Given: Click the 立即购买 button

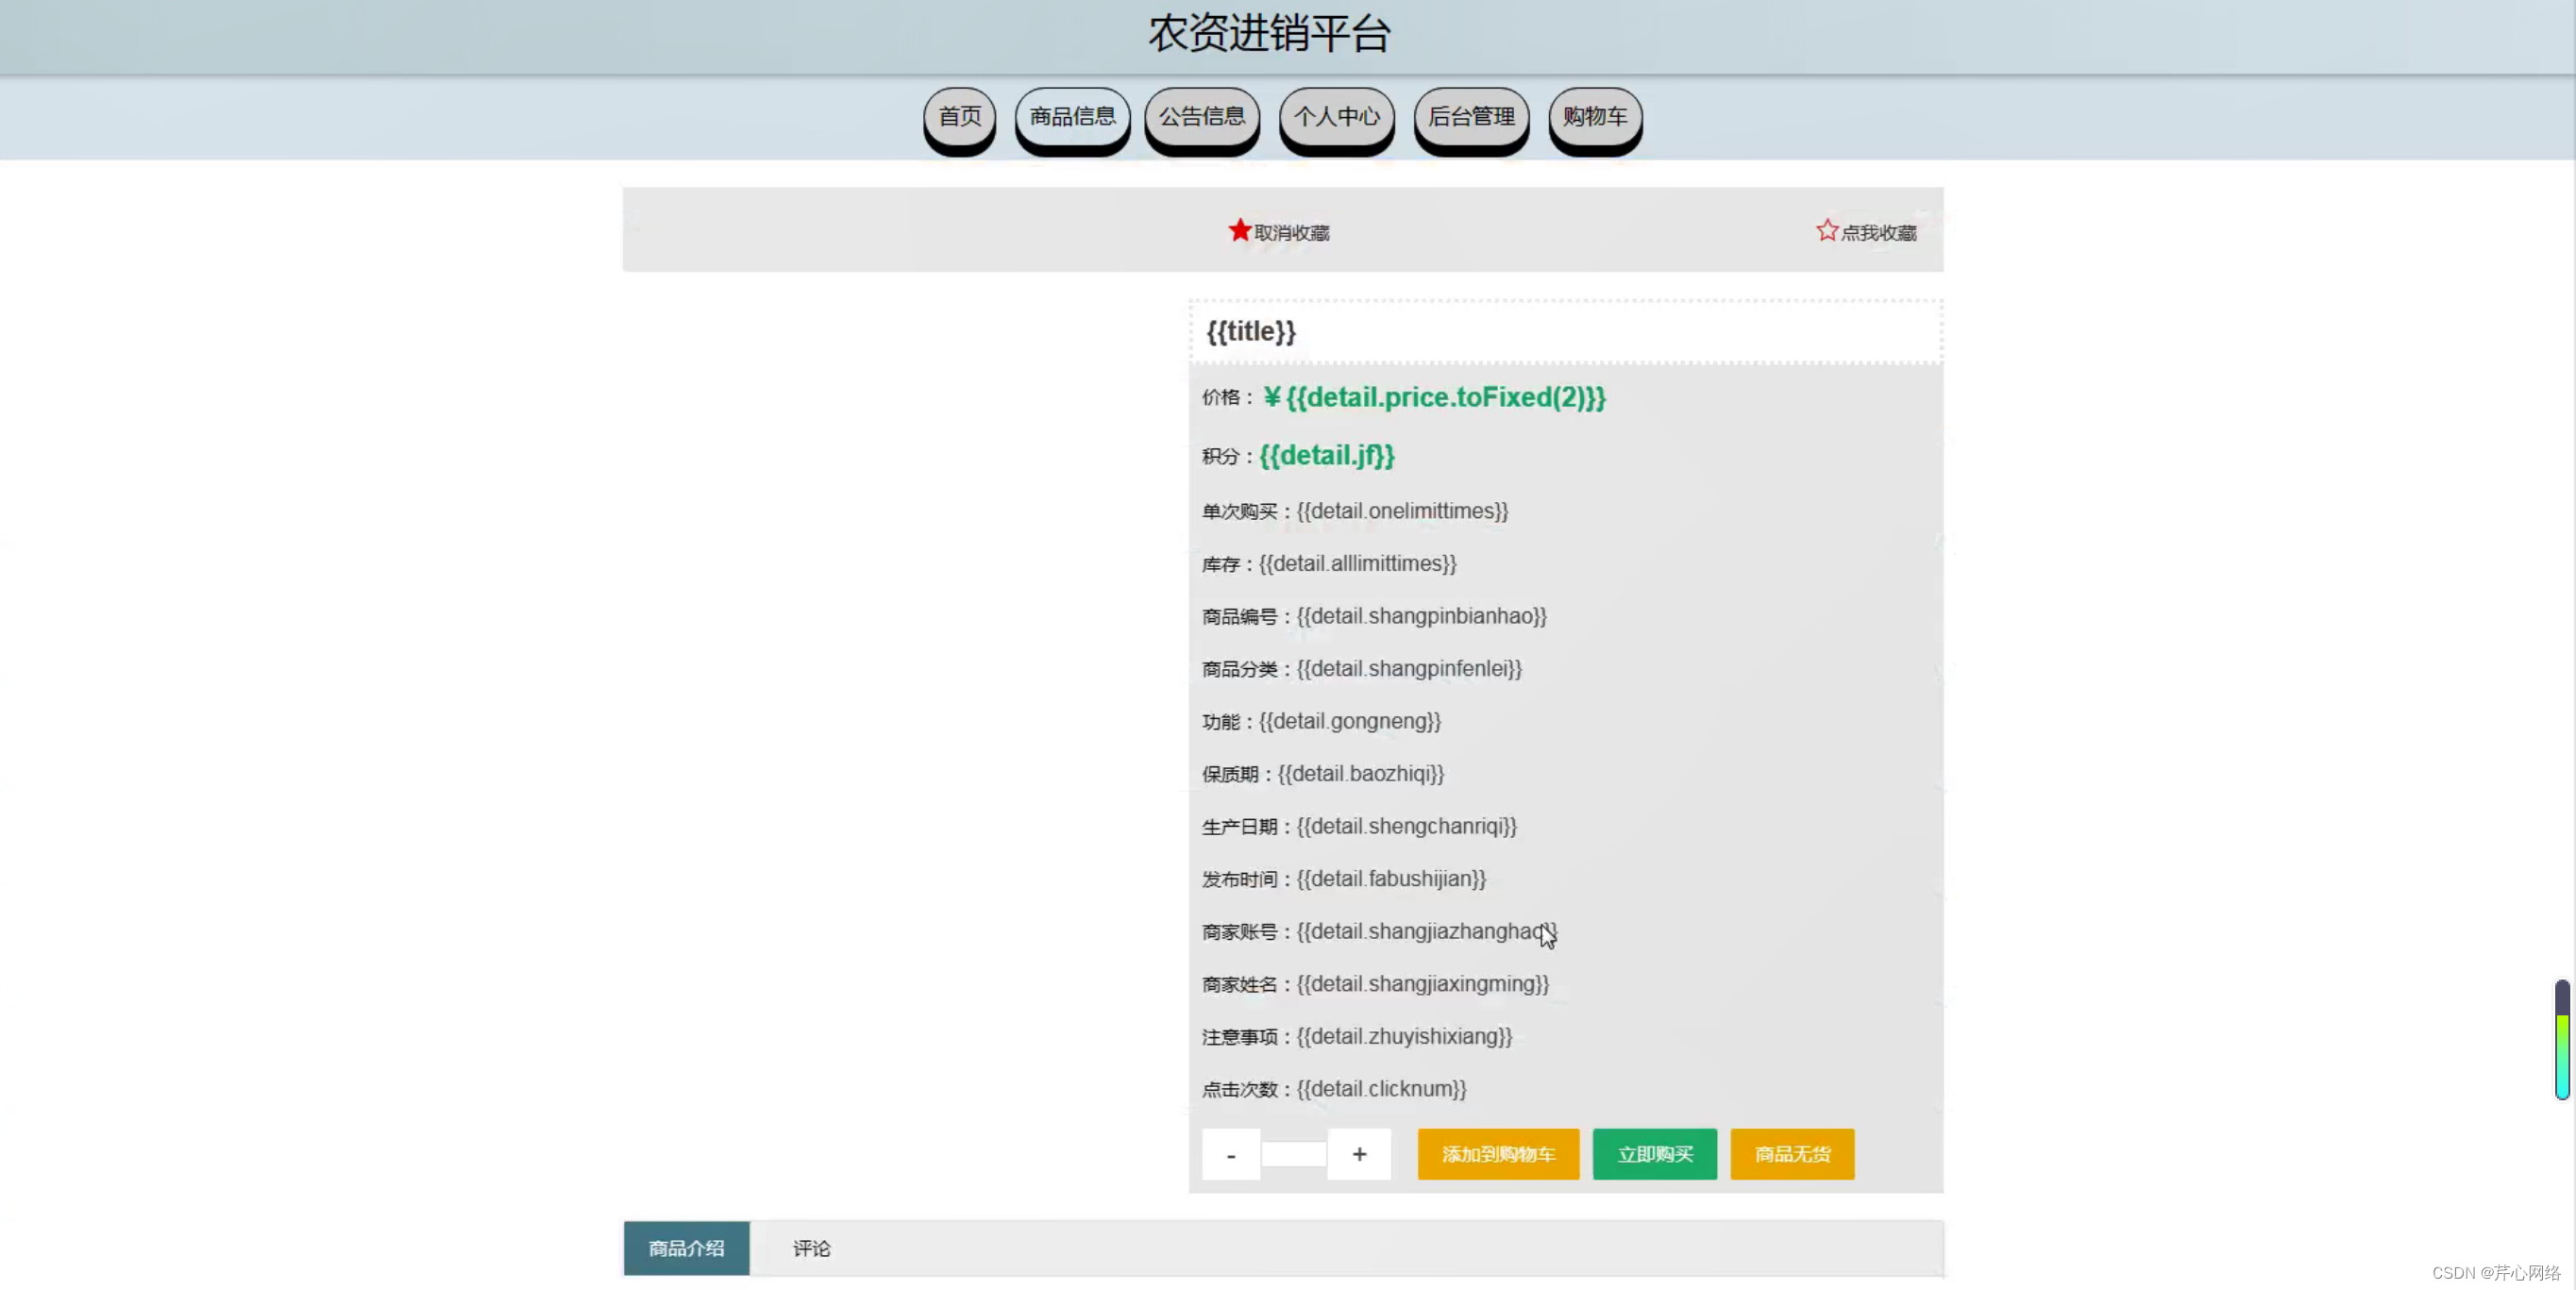Looking at the screenshot, I should [1653, 1154].
